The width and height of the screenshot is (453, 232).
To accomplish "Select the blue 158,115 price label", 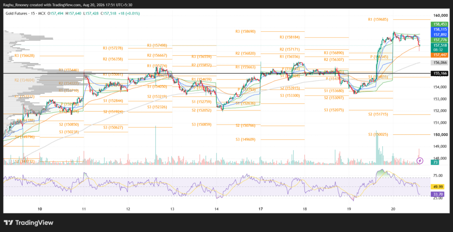I will [x=439, y=30].
